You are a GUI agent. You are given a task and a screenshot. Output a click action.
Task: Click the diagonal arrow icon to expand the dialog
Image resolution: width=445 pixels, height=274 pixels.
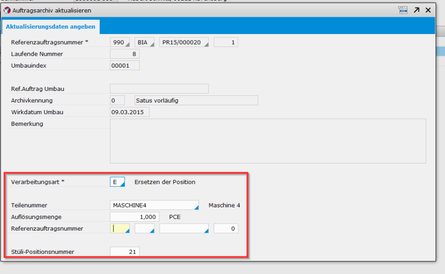click(x=416, y=10)
